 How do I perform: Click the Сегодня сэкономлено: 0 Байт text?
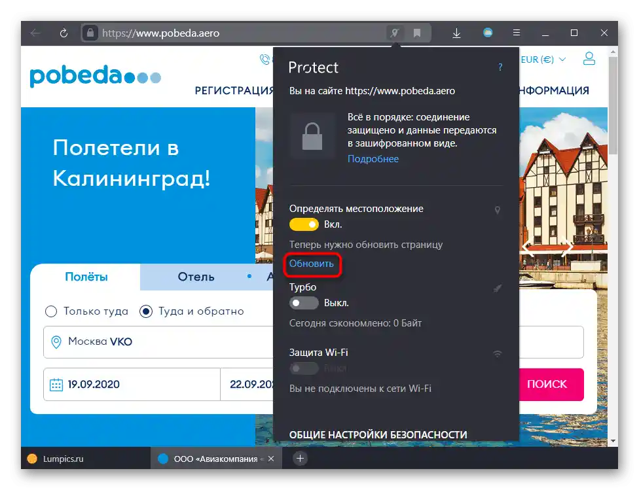click(x=355, y=323)
